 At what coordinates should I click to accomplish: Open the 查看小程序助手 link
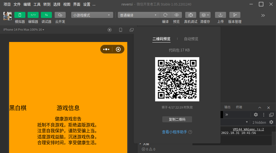pos(174,132)
